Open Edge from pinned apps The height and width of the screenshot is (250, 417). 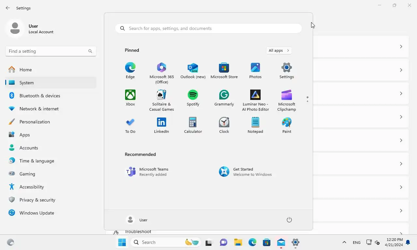pyautogui.click(x=130, y=71)
